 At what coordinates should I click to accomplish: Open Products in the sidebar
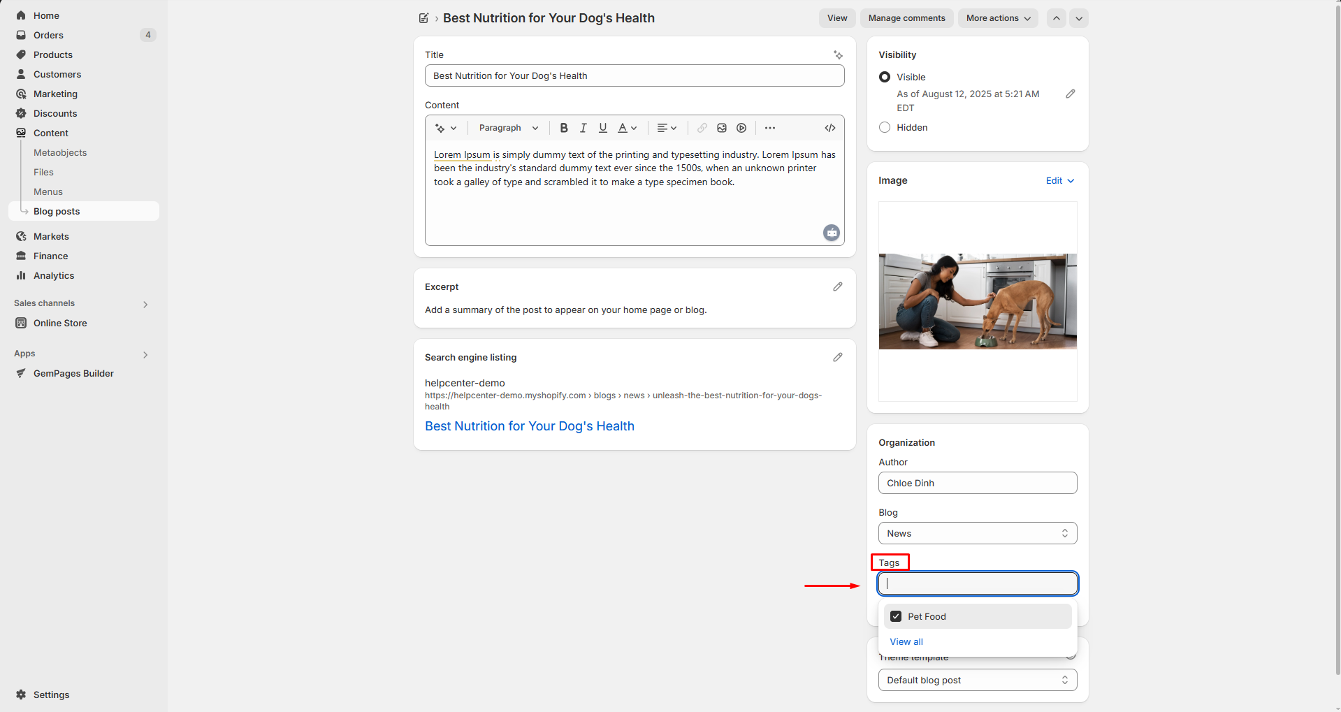53,55
